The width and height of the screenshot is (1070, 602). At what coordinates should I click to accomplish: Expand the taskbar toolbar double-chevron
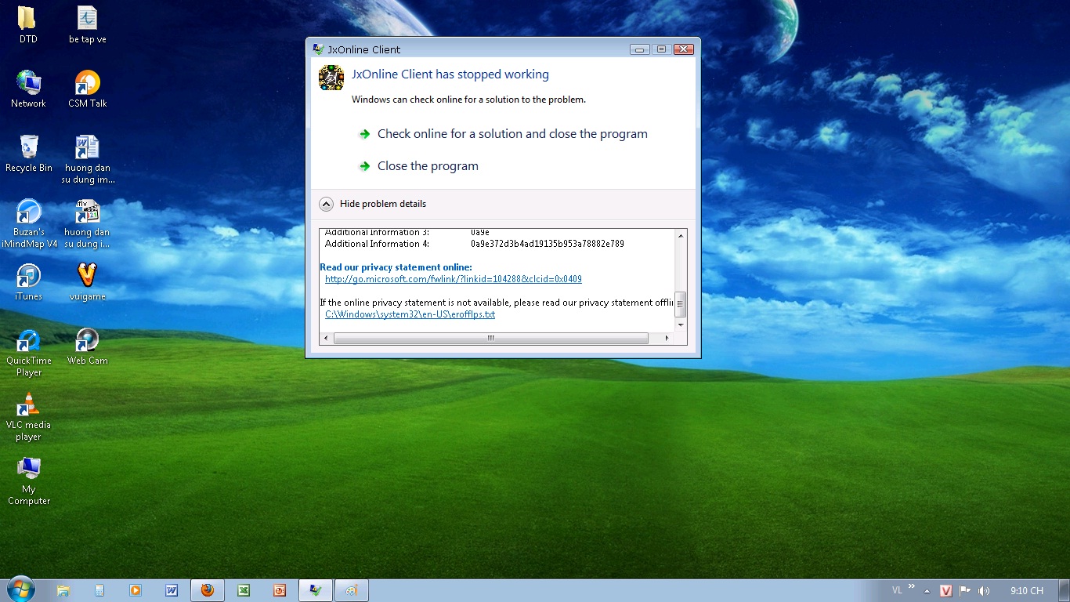click(912, 586)
